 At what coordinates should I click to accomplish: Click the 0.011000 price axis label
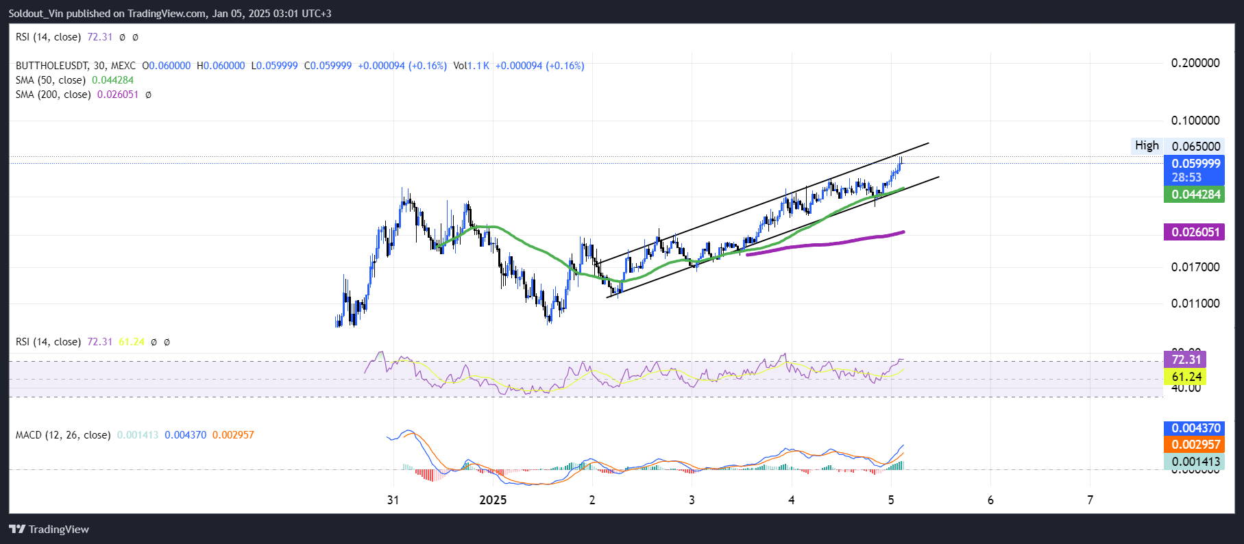click(x=1195, y=304)
